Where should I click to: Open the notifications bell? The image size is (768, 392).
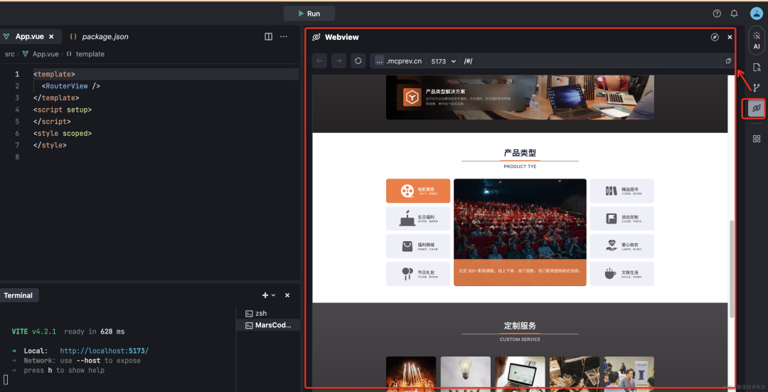click(734, 14)
